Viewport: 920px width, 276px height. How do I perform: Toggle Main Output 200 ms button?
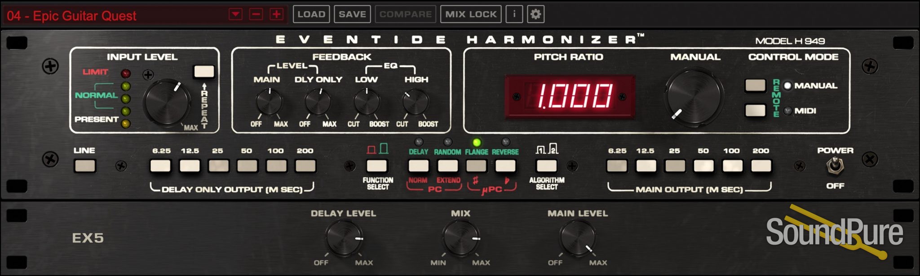(x=761, y=166)
